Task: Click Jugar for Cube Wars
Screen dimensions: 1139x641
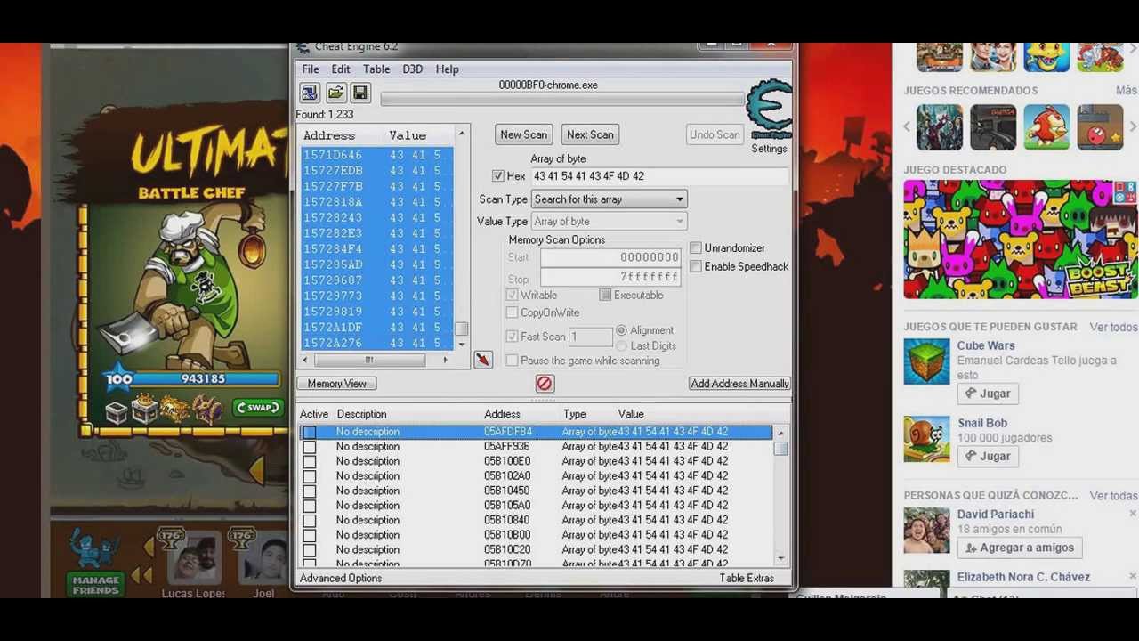Action: (x=988, y=394)
